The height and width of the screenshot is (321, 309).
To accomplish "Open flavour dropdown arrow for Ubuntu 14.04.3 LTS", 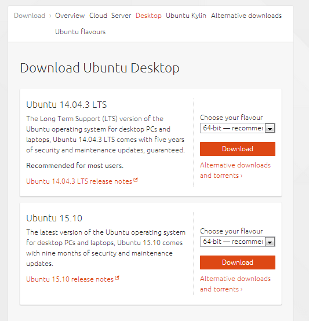I will 270,129.
